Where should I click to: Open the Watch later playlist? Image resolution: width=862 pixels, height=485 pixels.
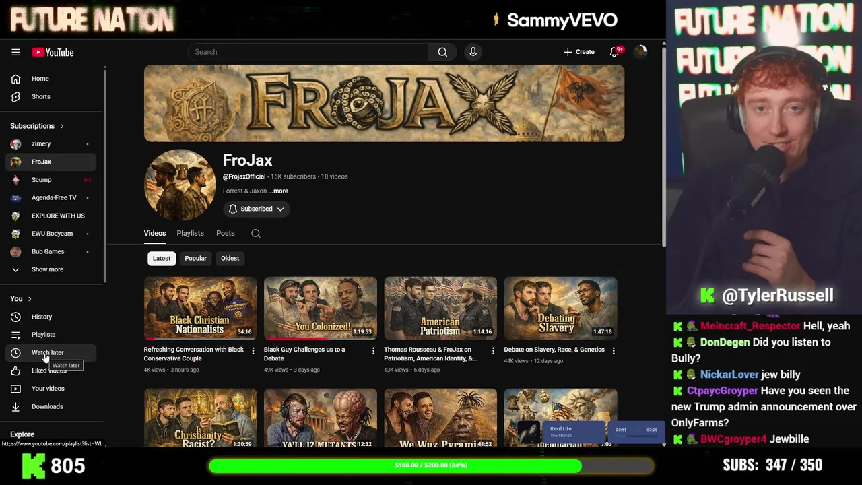51,352
